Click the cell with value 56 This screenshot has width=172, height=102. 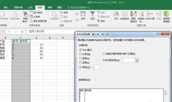(x=36, y=51)
